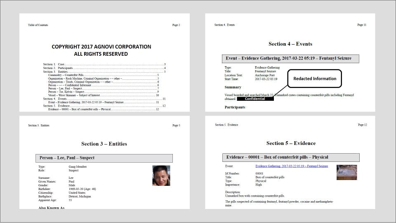The width and height of the screenshot is (396, 223).
Task: Click the 'Person – Lee, Paul – Suspect' gray banner
Action: click(x=104, y=158)
